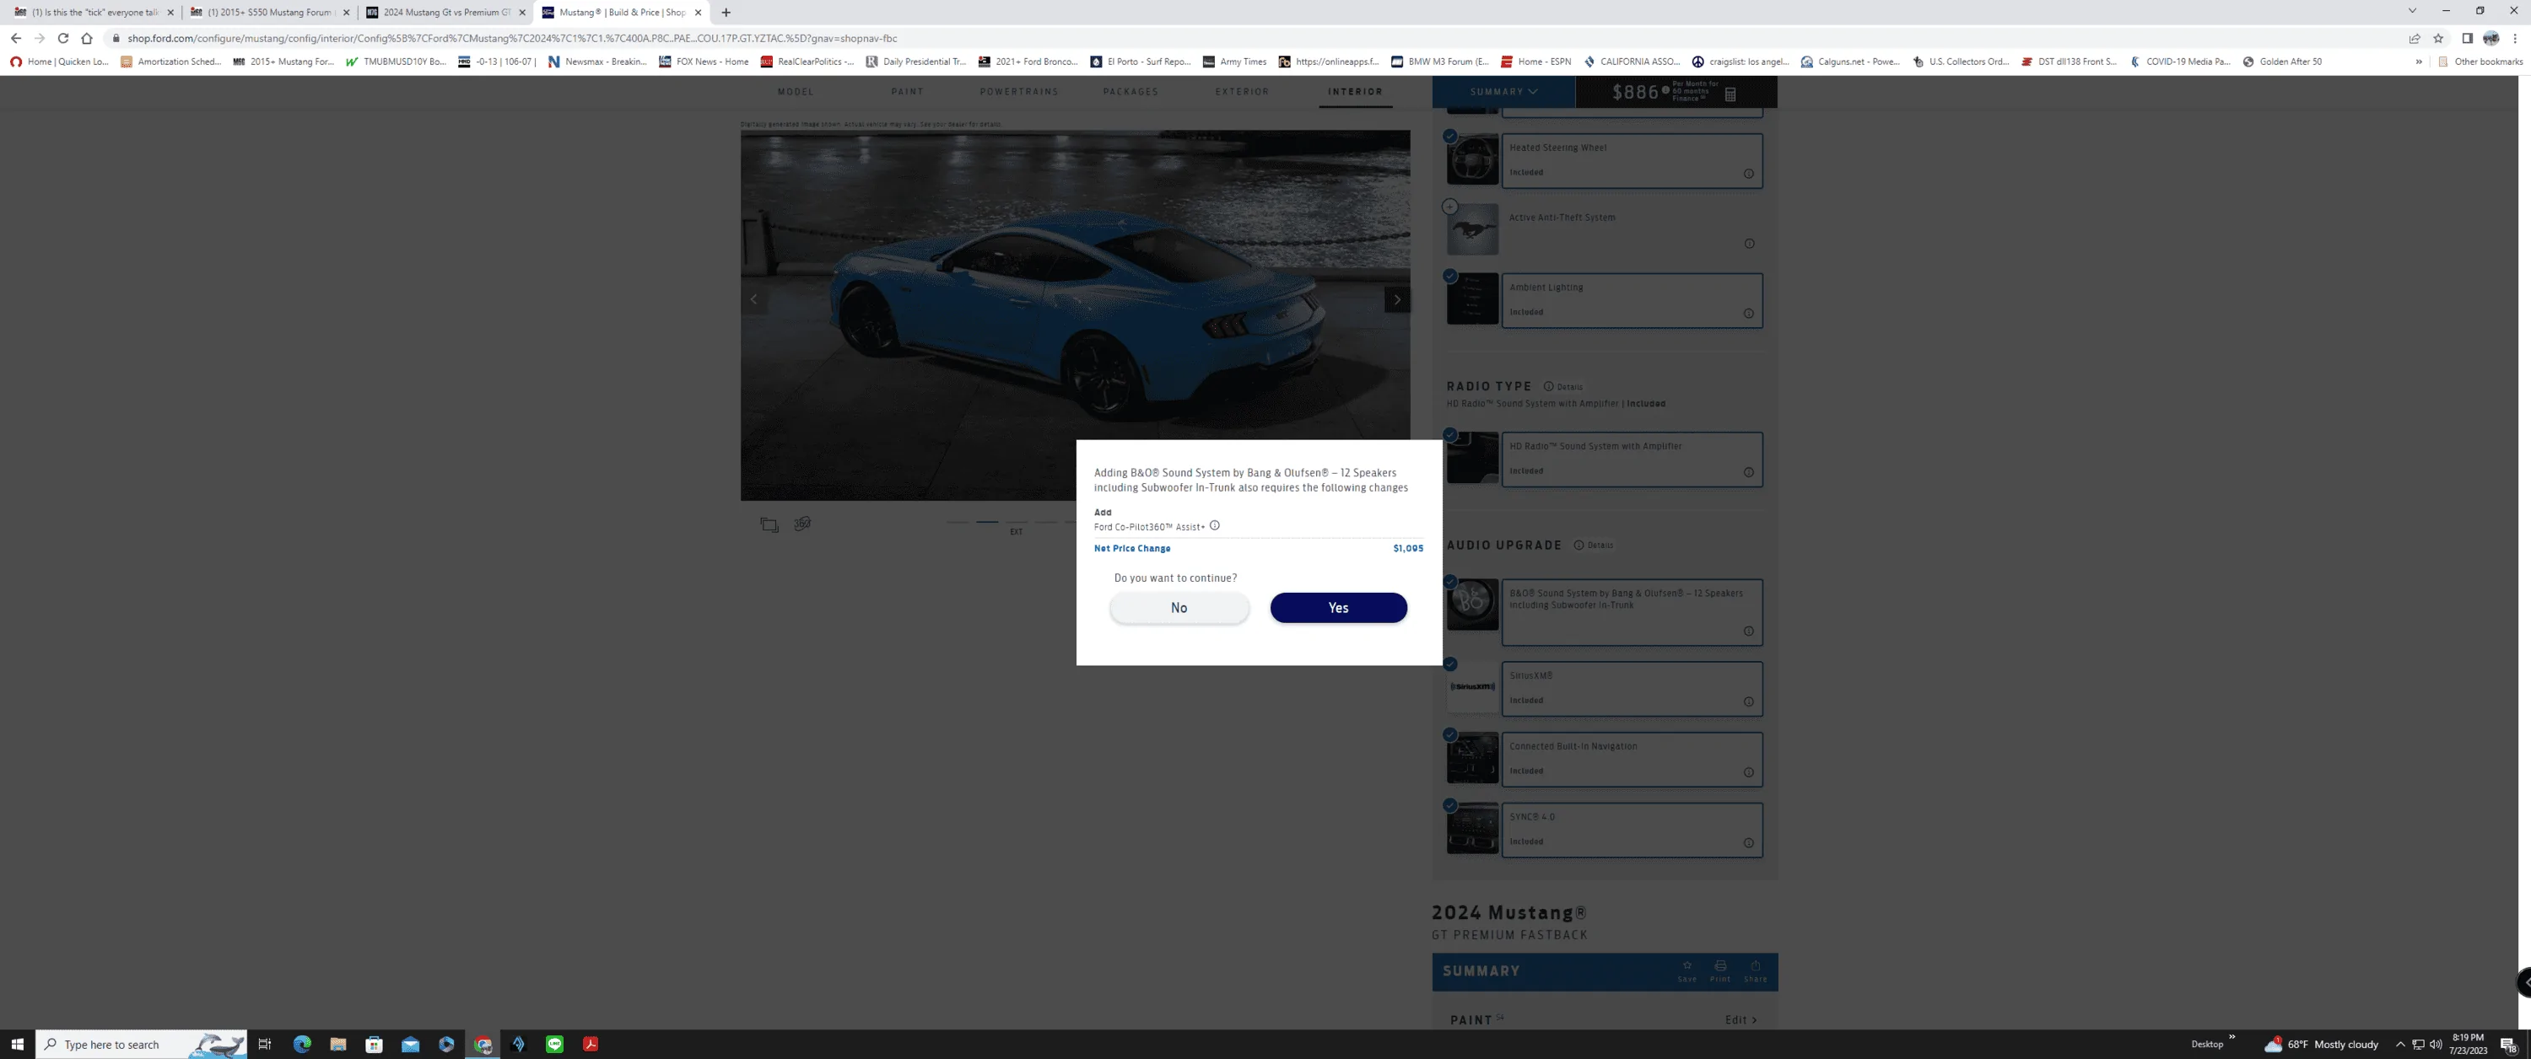Open the Chrome tab search dropdown

point(2411,11)
